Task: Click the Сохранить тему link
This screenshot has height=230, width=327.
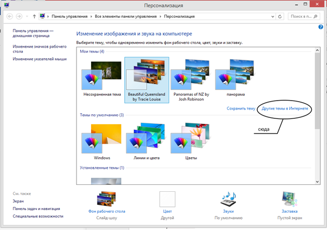Action: click(241, 108)
